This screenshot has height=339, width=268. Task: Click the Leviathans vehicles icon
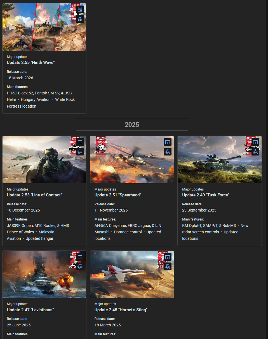(80, 266)
